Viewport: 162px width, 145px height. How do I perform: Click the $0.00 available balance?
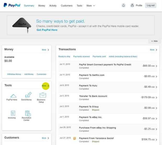(x=8, y=61)
